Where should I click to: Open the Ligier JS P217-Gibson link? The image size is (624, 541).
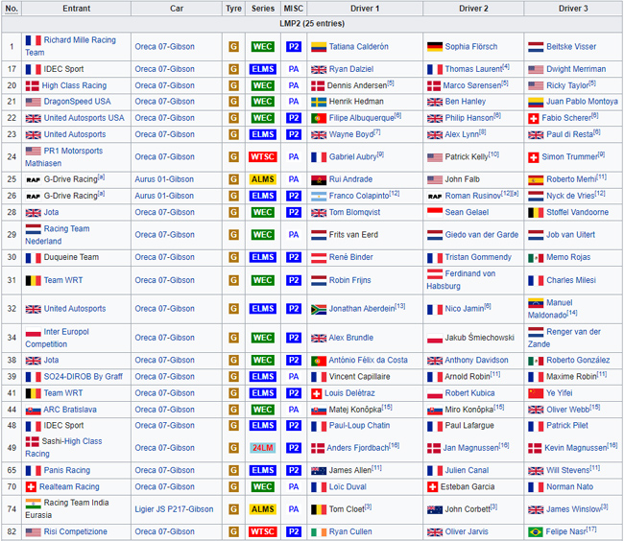click(x=174, y=509)
